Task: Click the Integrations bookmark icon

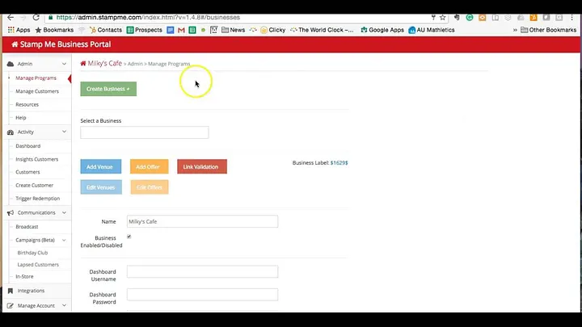Action: pyautogui.click(x=11, y=291)
